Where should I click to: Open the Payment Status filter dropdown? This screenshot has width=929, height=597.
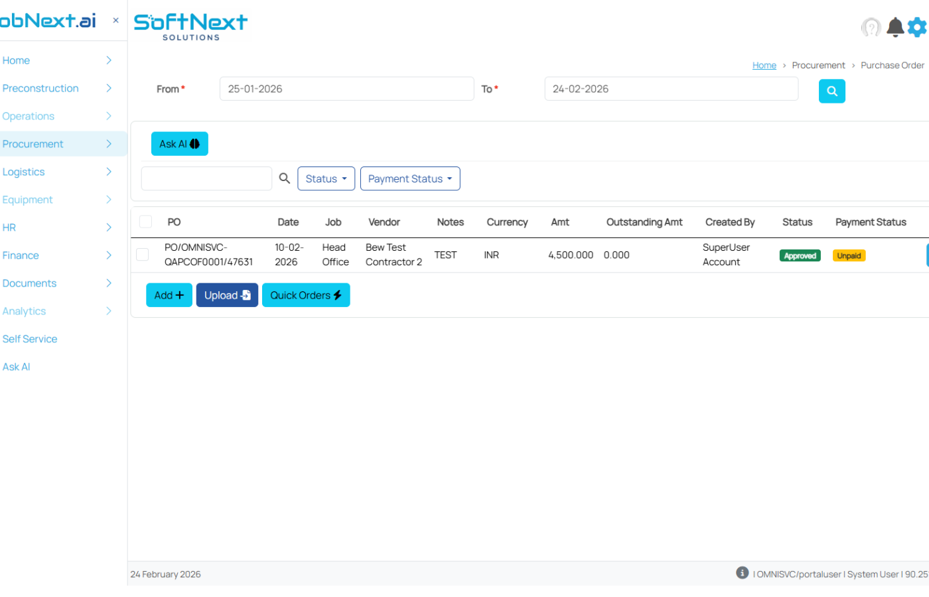coord(409,178)
